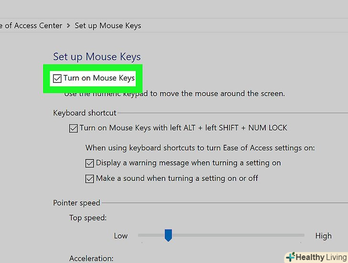The width and height of the screenshot is (348, 263).
Task: Click the Pointer speed section label
Action: pos(76,203)
